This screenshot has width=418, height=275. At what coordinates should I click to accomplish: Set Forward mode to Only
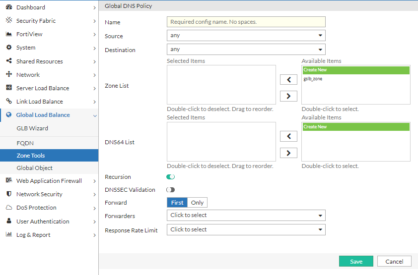[x=197, y=203]
